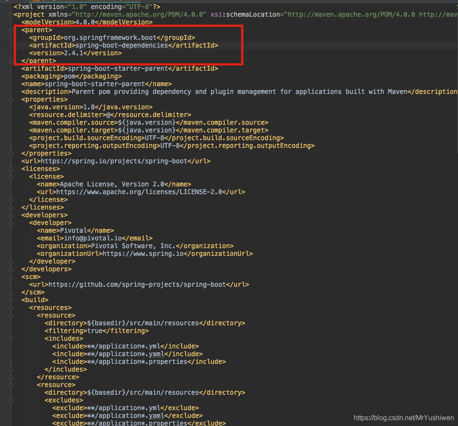
Task: Click the name spring-boot-starter-parent line
Action: (x=96, y=84)
